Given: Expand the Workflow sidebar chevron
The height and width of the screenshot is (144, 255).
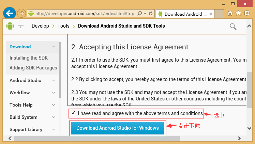Looking at the screenshot, I should click(54, 93).
